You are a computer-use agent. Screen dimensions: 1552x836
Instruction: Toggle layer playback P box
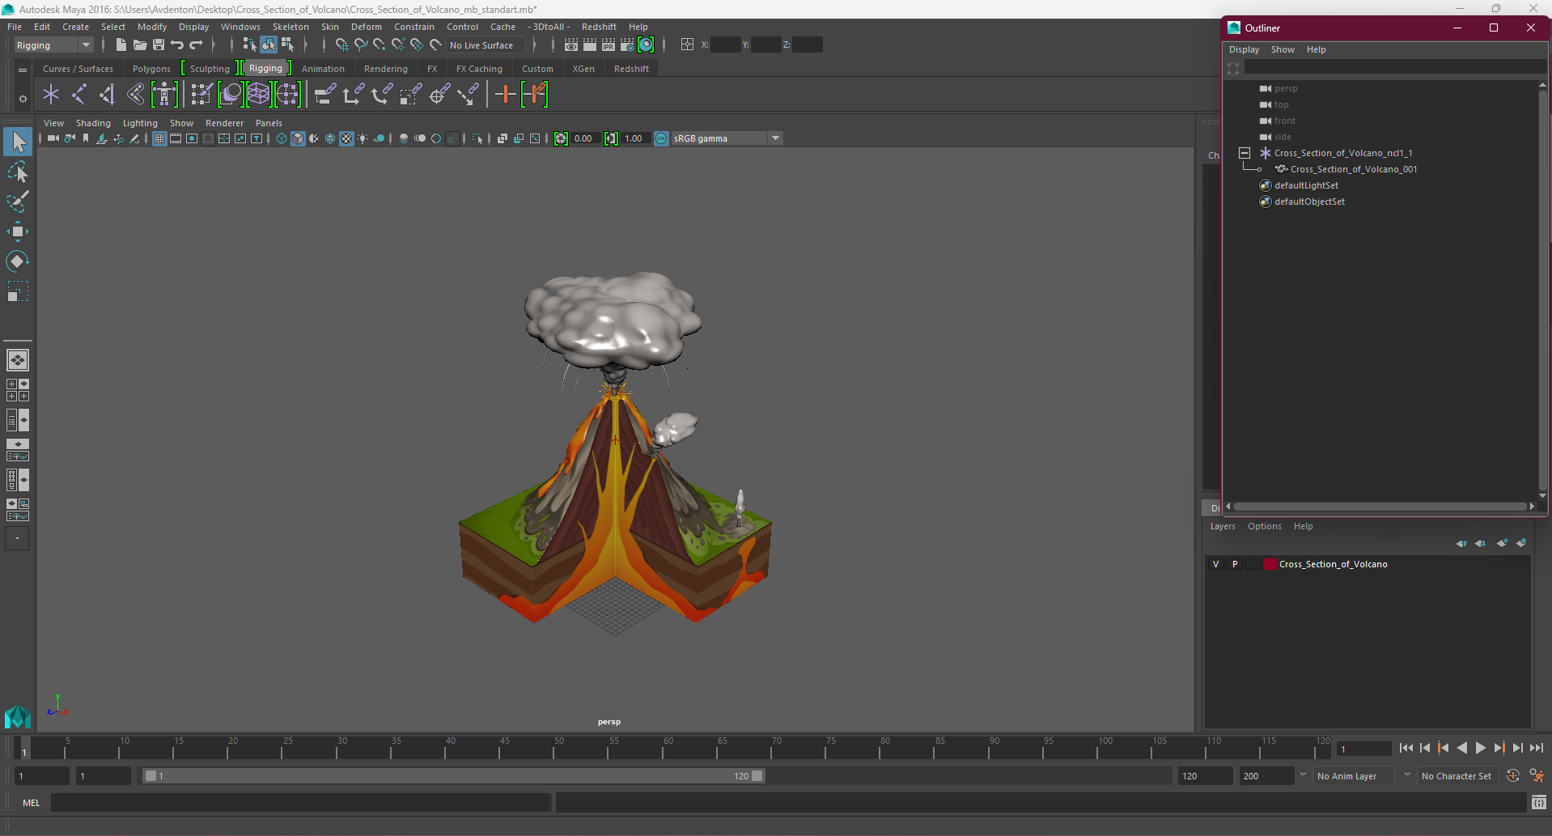click(x=1235, y=564)
